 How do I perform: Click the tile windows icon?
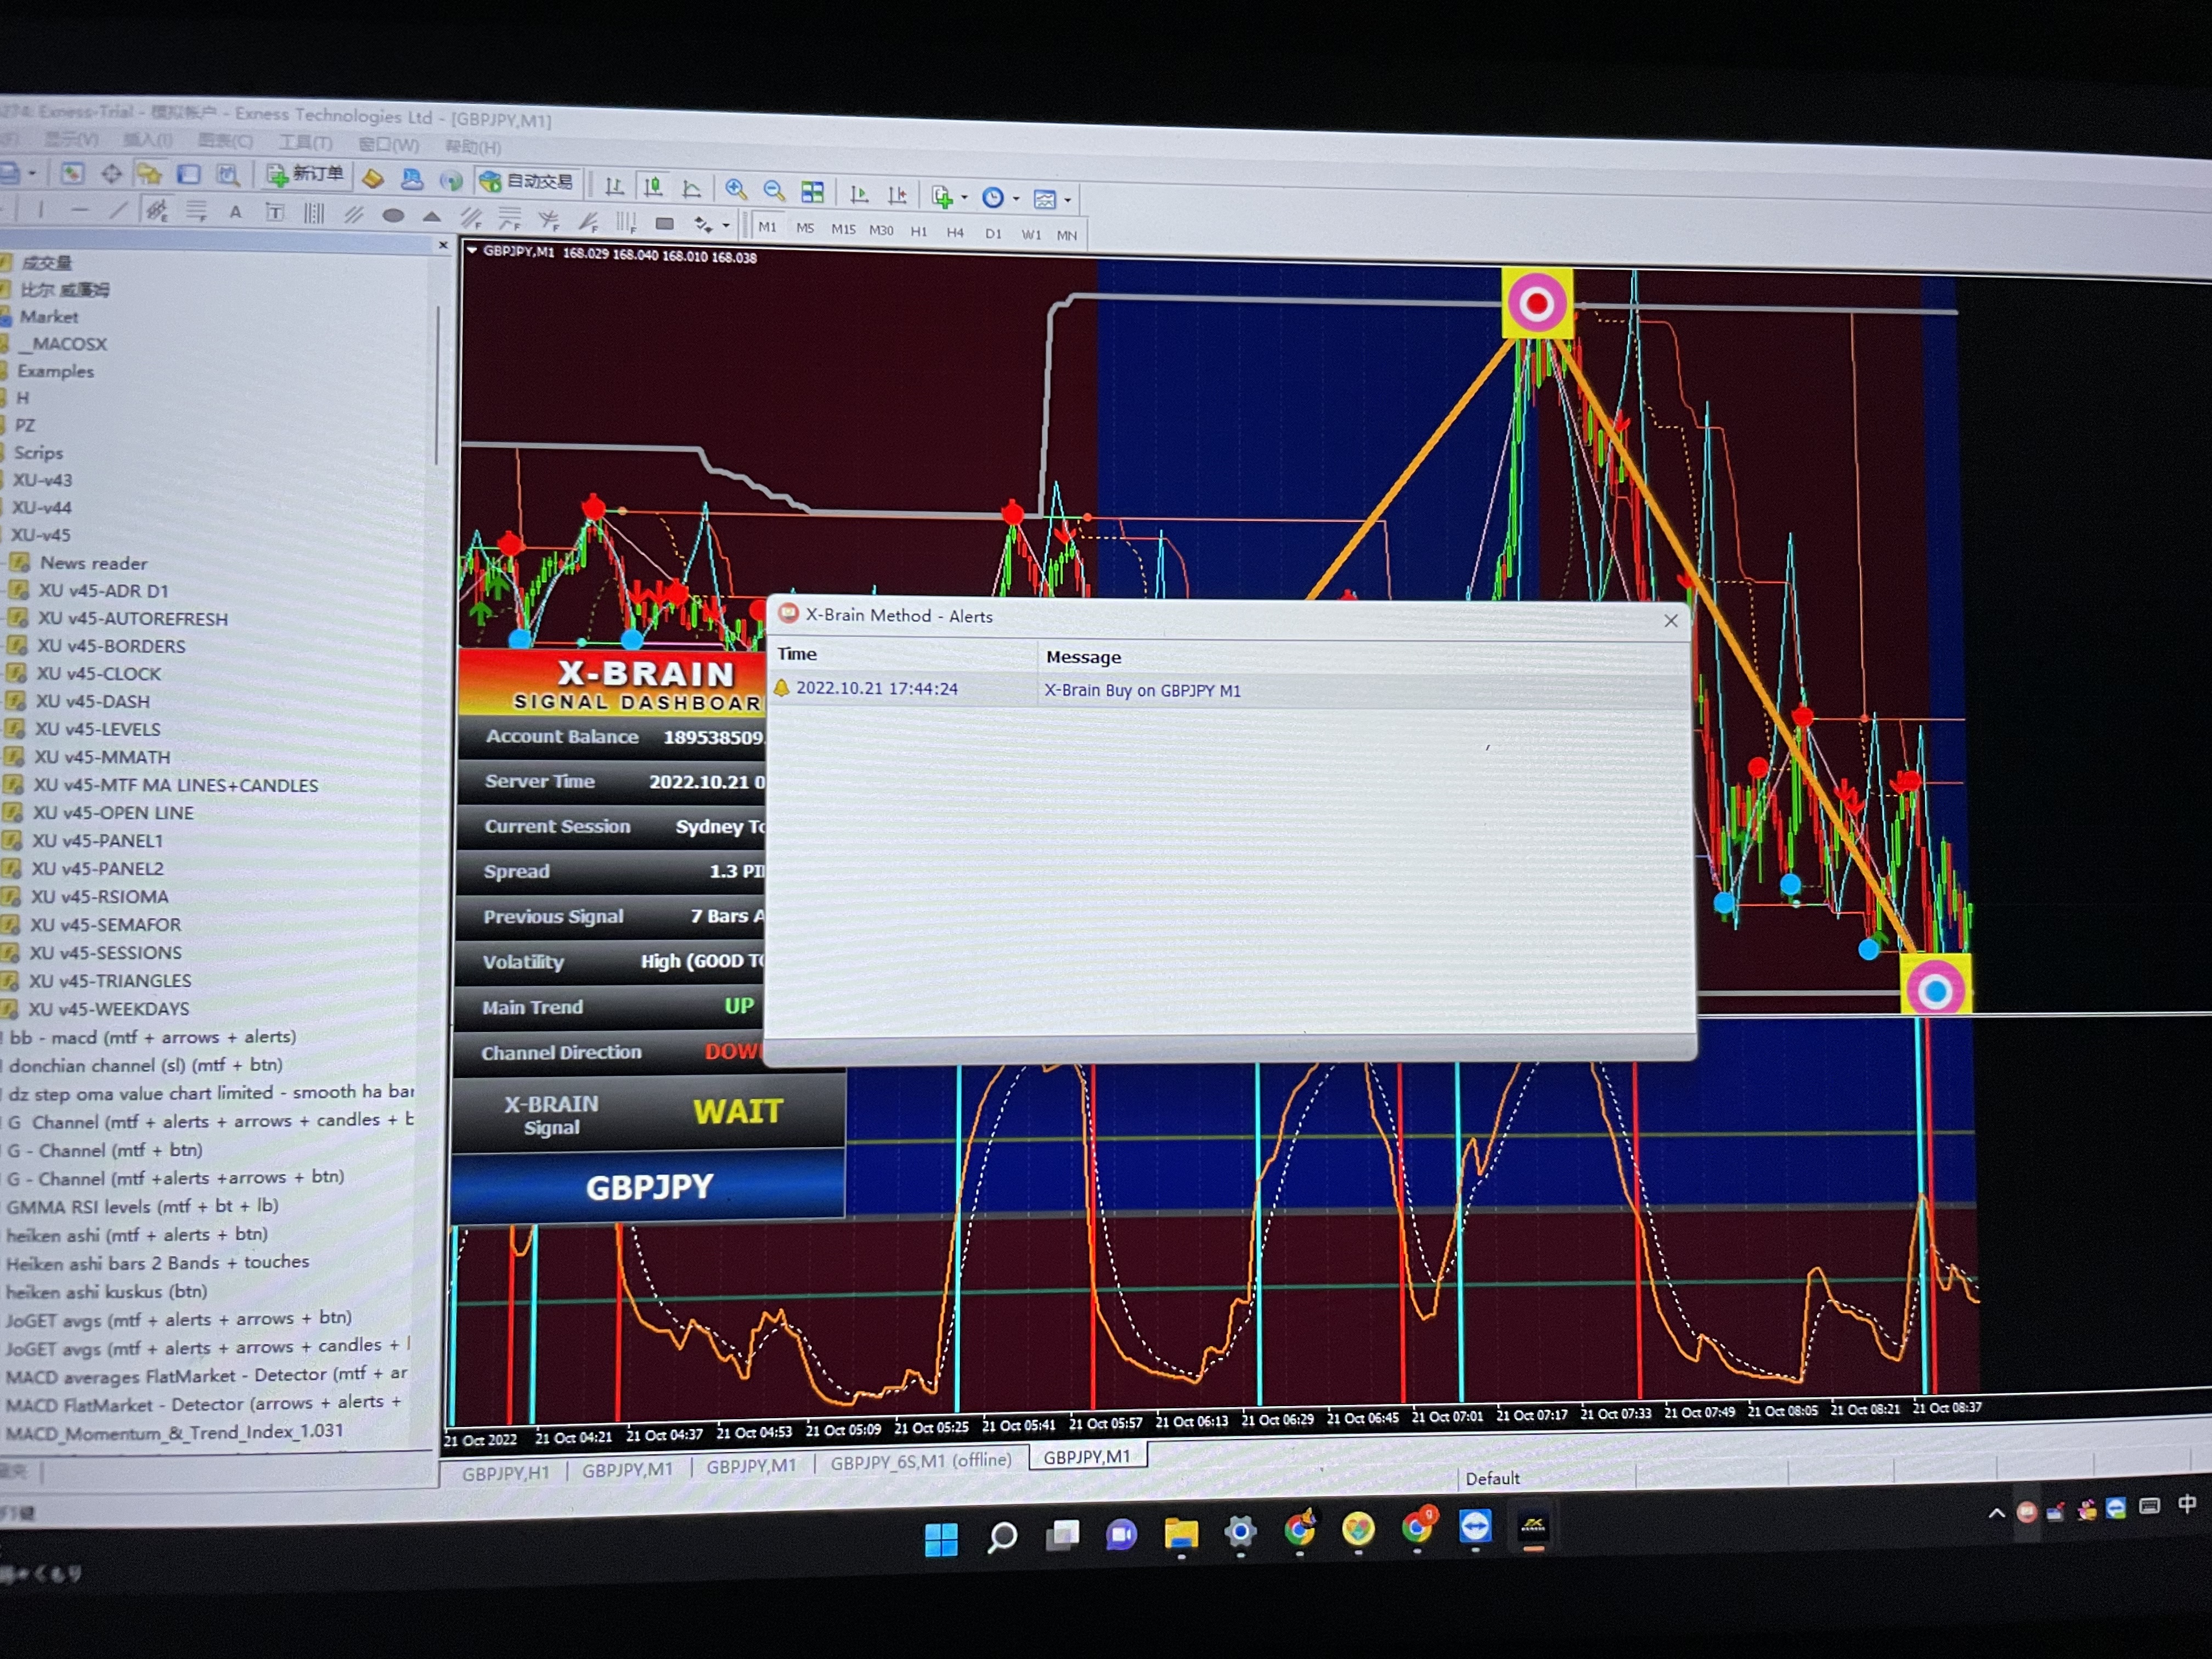click(812, 191)
